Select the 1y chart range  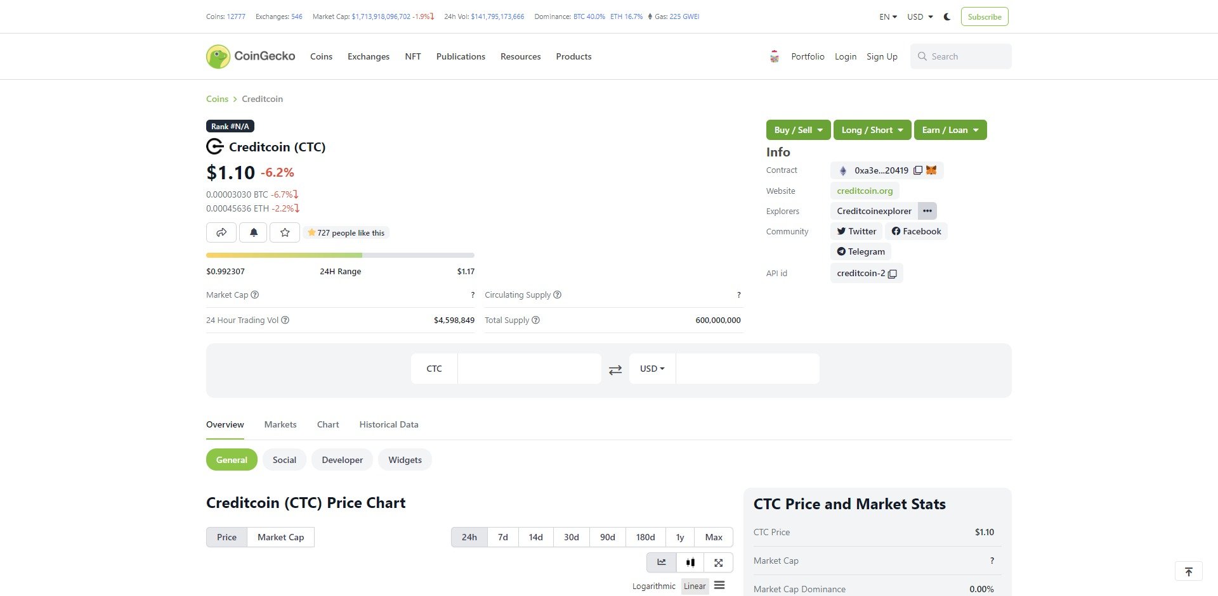(x=680, y=537)
